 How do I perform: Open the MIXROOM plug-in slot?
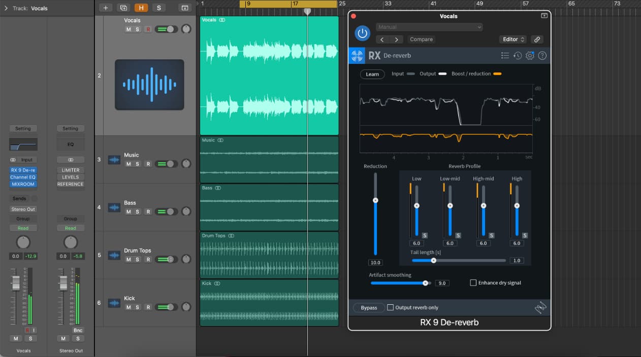[23, 185]
